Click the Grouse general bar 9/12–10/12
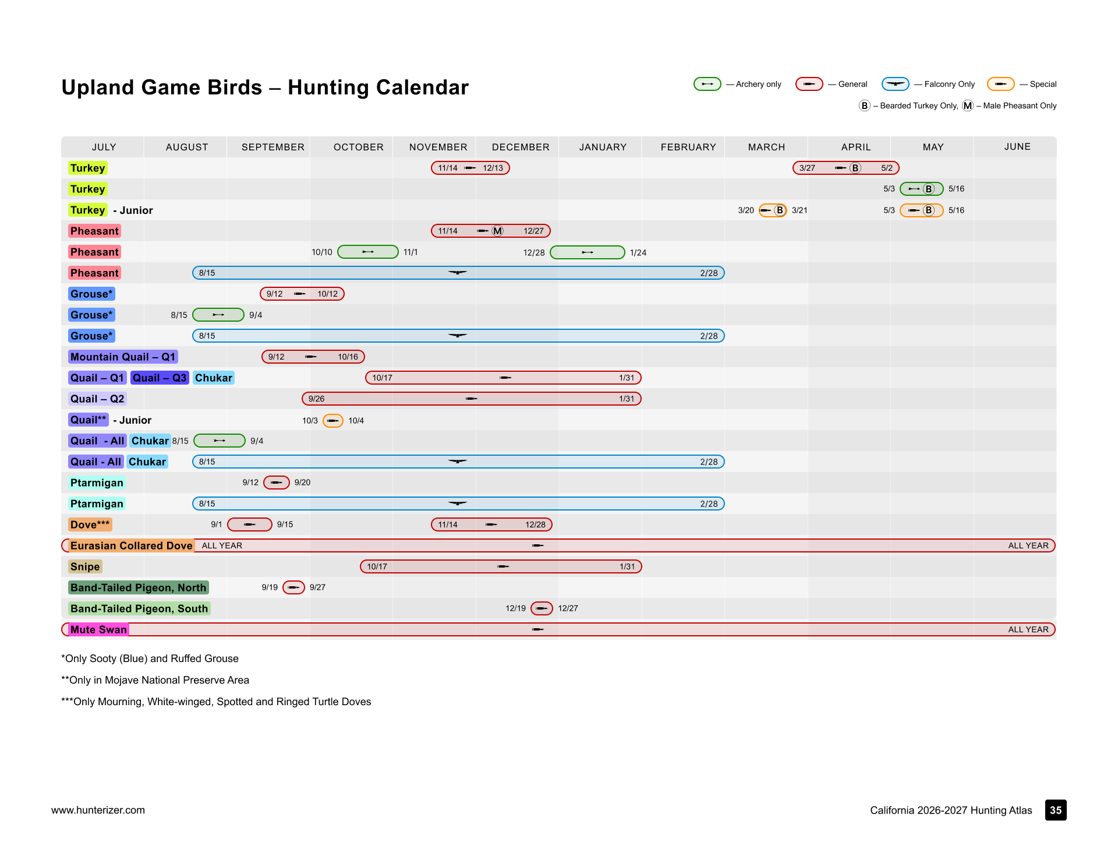 [302, 294]
